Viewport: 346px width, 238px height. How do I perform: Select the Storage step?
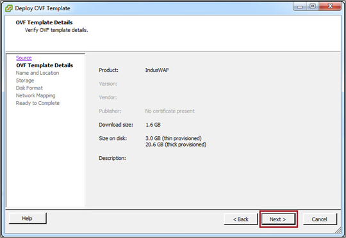click(x=25, y=81)
